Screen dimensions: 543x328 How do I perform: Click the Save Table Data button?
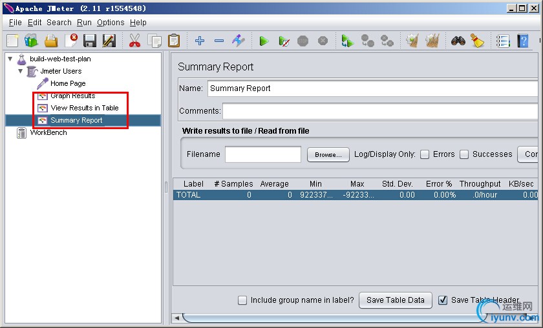pyautogui.click(x=396, y=300)
